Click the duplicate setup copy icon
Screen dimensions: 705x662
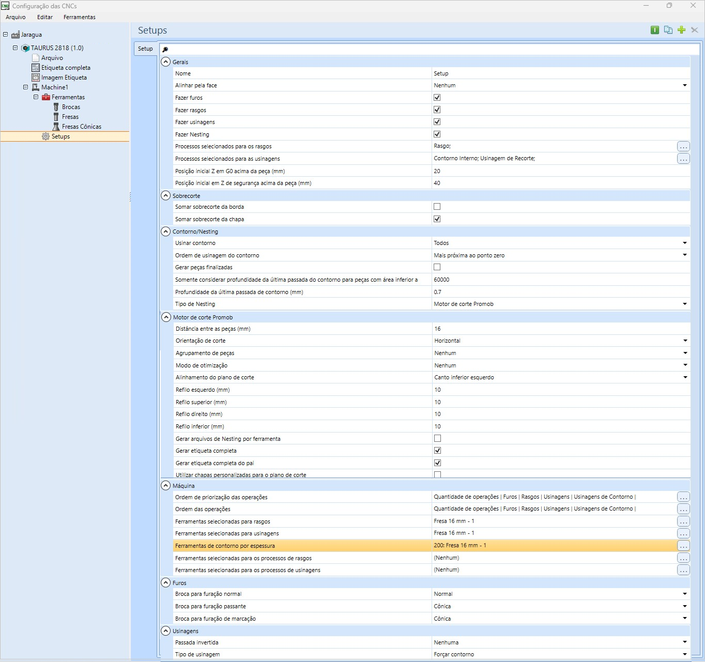point(668,30)
